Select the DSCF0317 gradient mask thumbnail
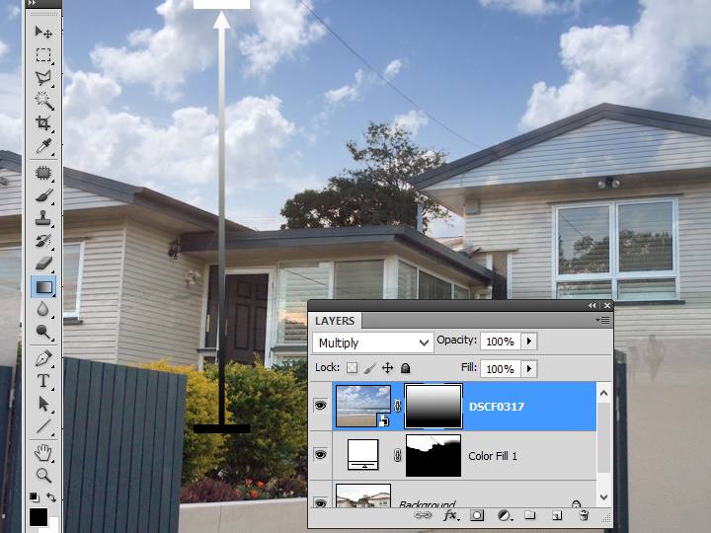The image size is (711, 533). pos(434,406)
